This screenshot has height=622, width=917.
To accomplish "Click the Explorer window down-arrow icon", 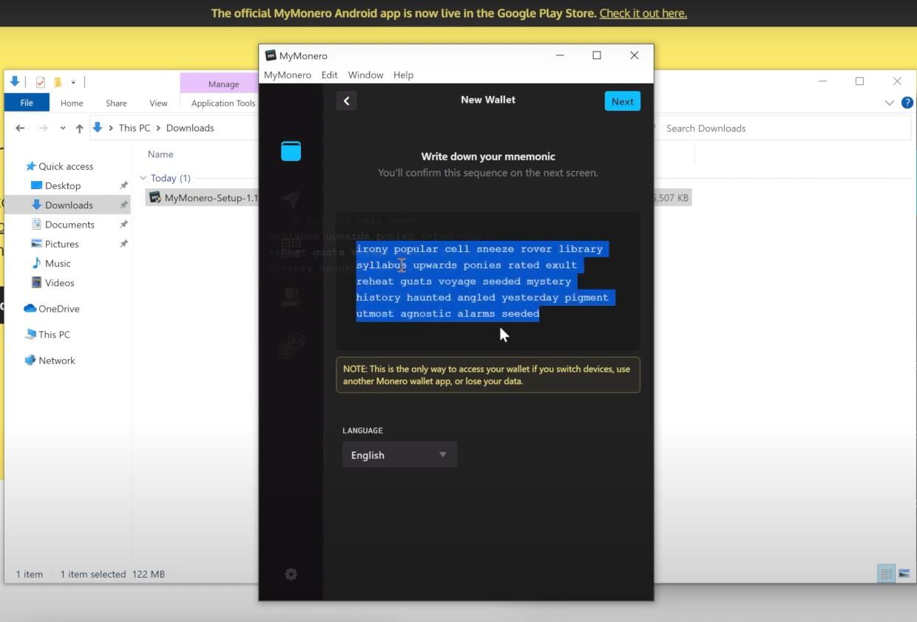I will (15, 81).
